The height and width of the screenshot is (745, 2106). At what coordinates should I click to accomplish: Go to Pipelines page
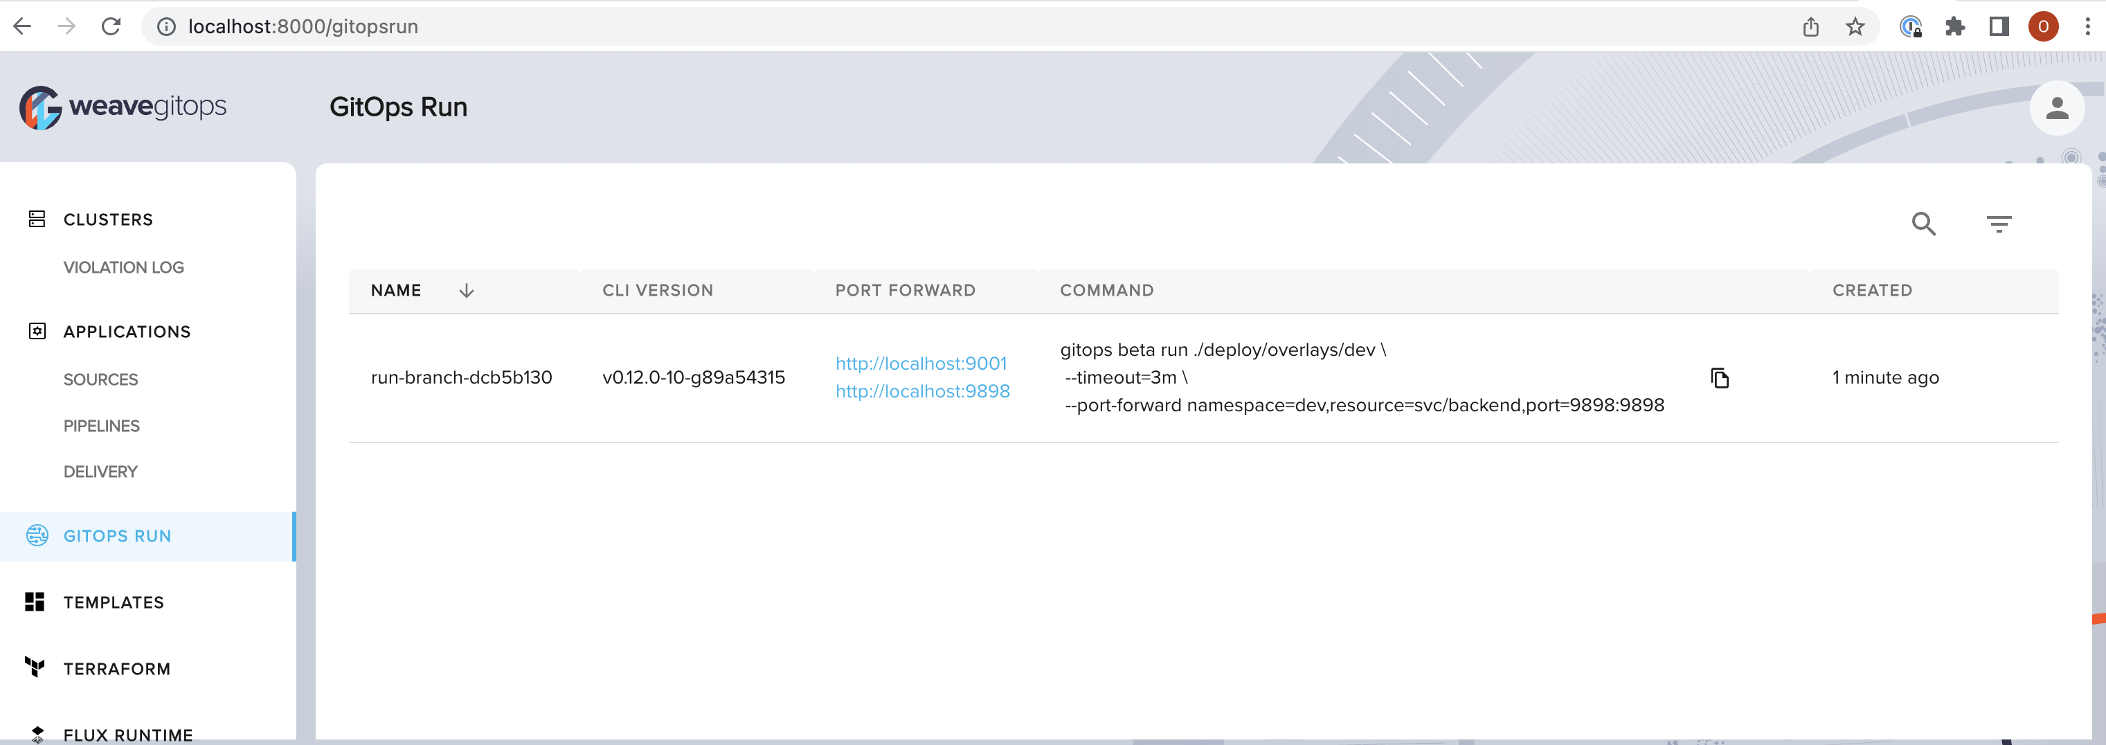pos(101,426)
